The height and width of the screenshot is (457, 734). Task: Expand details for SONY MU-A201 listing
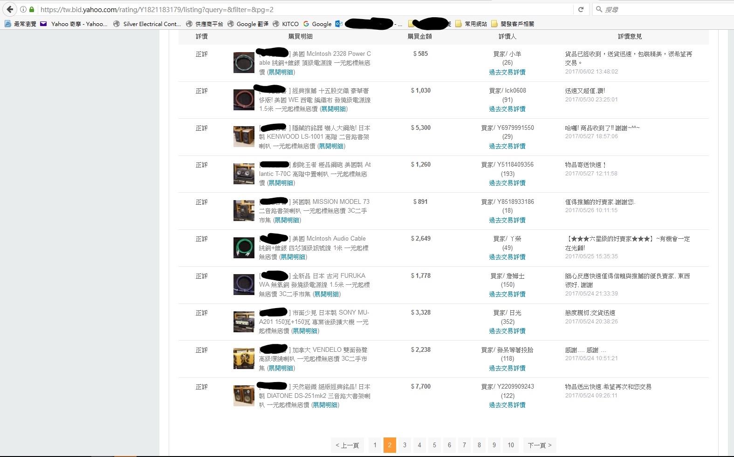[305, 331]
